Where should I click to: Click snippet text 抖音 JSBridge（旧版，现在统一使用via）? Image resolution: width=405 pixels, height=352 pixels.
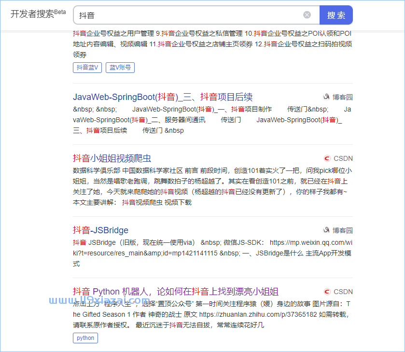[x=134, y=242]
